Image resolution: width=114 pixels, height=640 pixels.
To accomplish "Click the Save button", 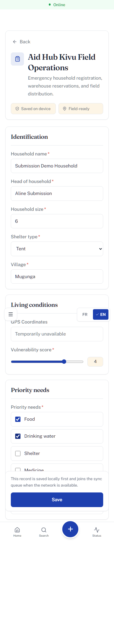I will click(x=57, y=499).
